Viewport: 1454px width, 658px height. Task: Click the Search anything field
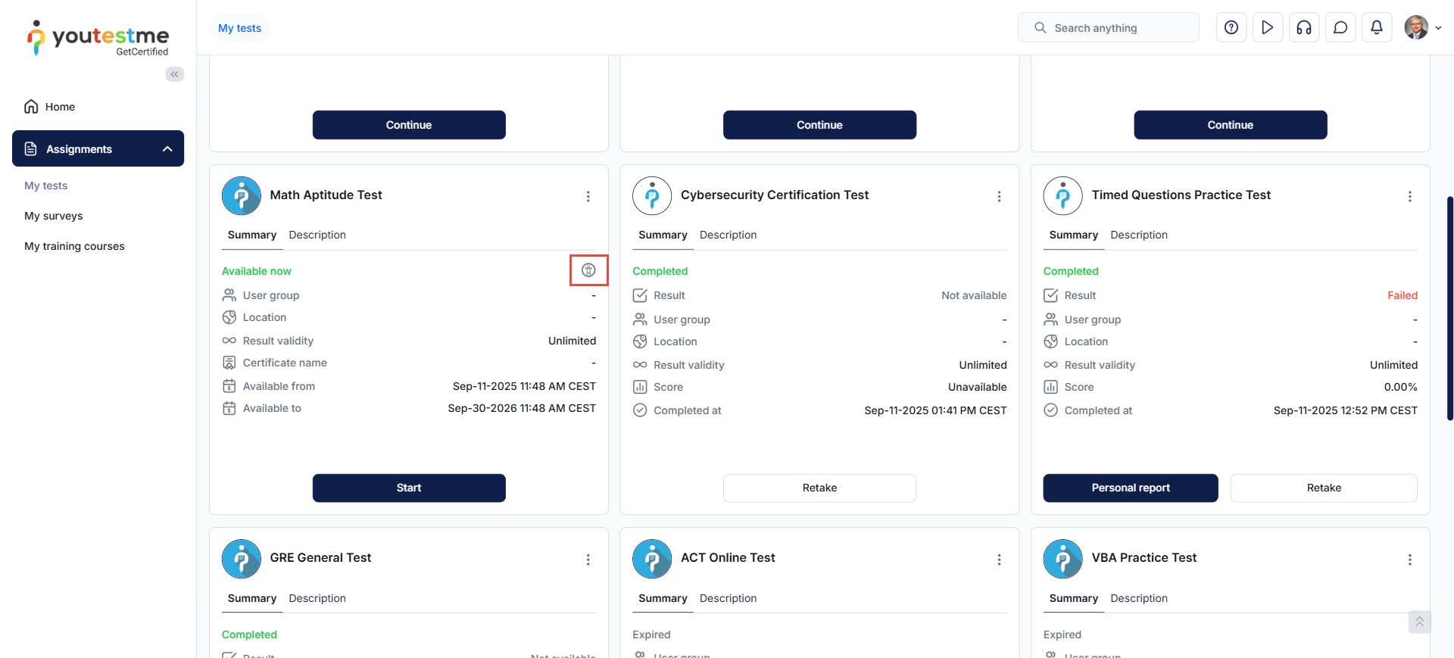click(1108, 28)
